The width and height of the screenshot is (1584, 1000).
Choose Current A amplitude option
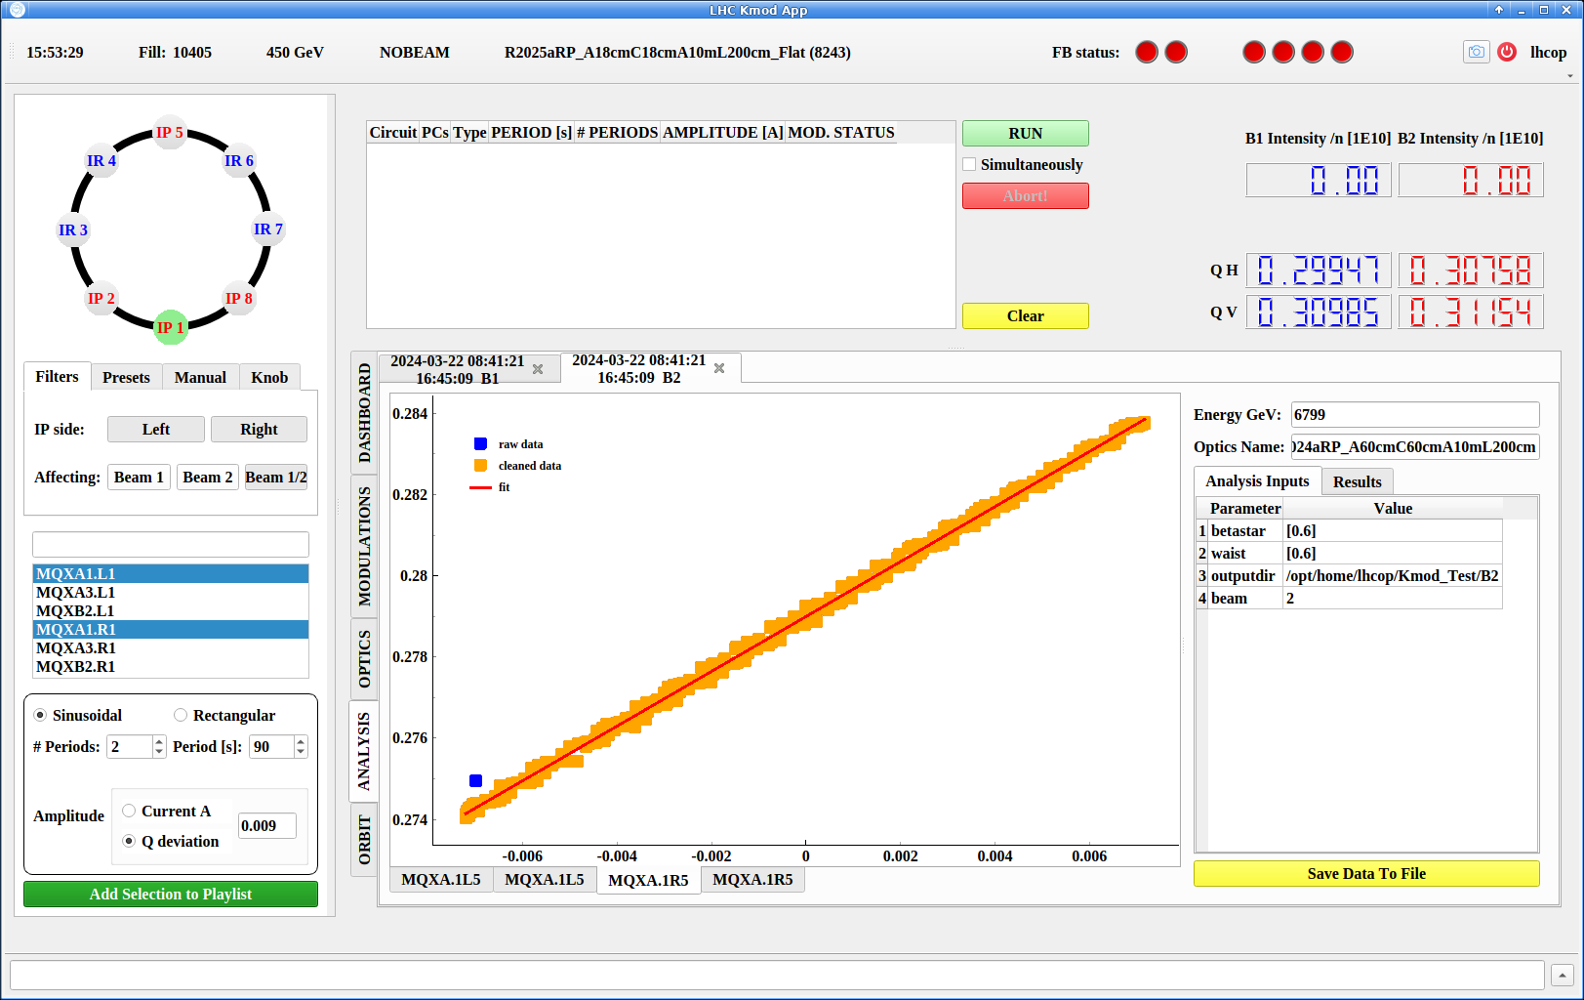click(129, 811)
